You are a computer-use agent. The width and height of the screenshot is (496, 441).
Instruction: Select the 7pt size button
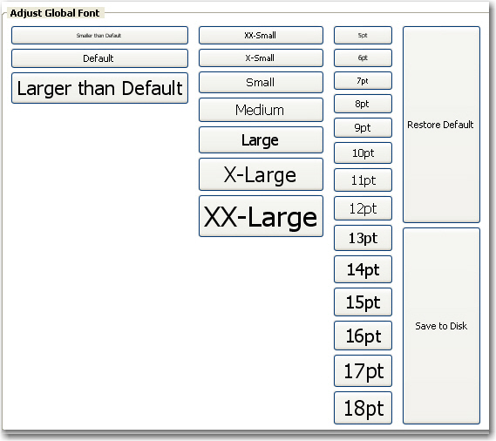[363, 81]
